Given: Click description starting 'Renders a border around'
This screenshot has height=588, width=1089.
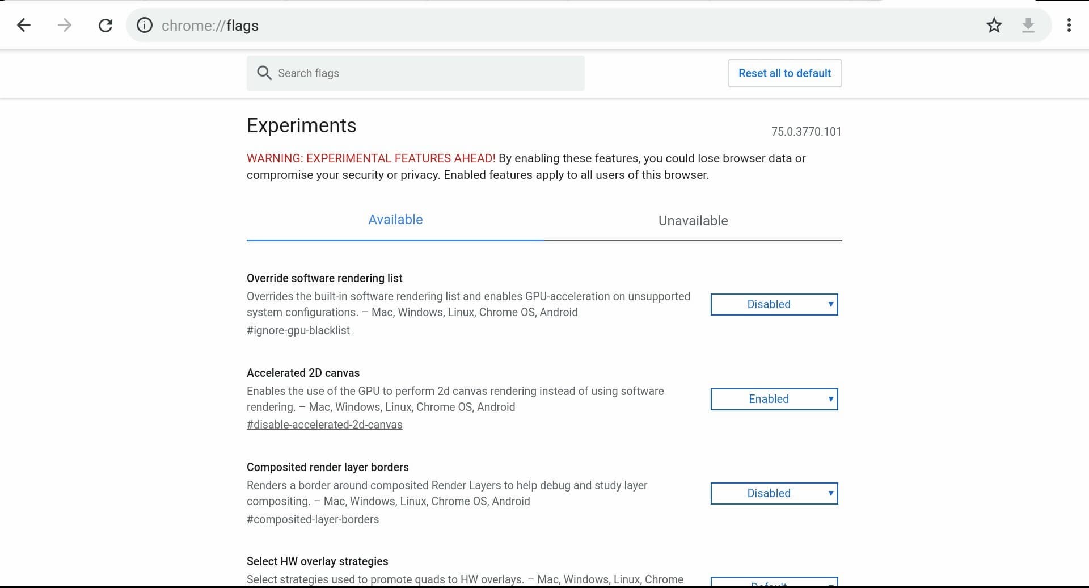Looking at the screenshot, I should [447, 493].
